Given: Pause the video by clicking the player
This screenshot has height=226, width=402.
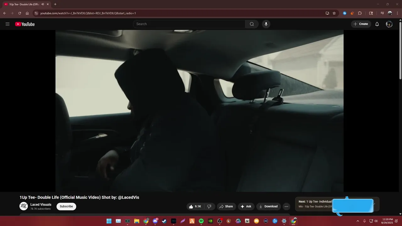Looking at the screenshot, I should pos(199,111).
